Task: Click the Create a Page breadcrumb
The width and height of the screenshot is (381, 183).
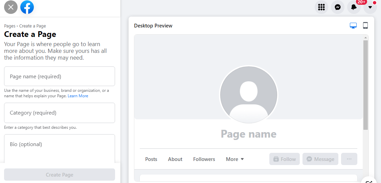Action: pos(32,26)
